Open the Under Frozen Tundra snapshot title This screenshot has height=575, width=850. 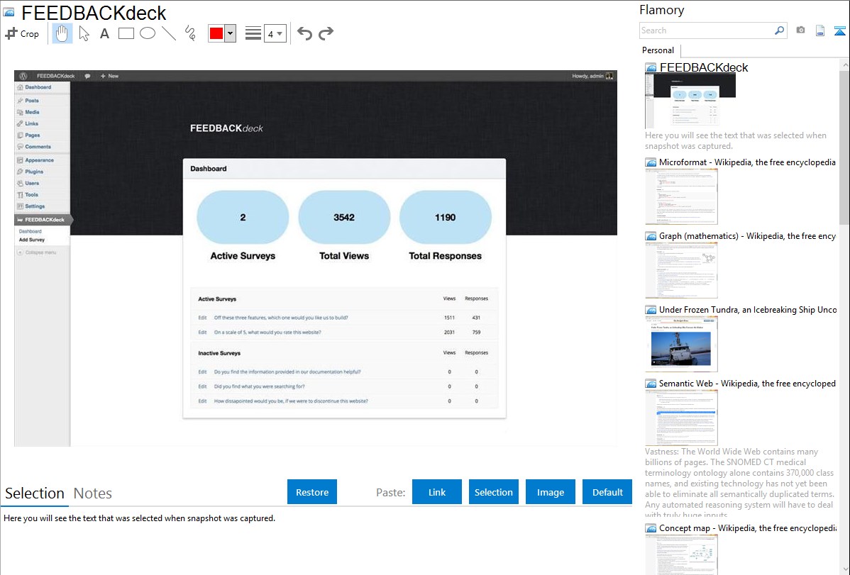tap(748, 309)
